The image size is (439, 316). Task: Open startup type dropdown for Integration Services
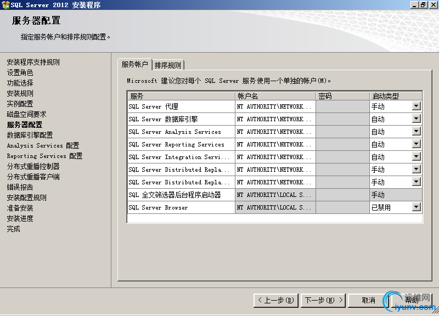tap(417, 156)
